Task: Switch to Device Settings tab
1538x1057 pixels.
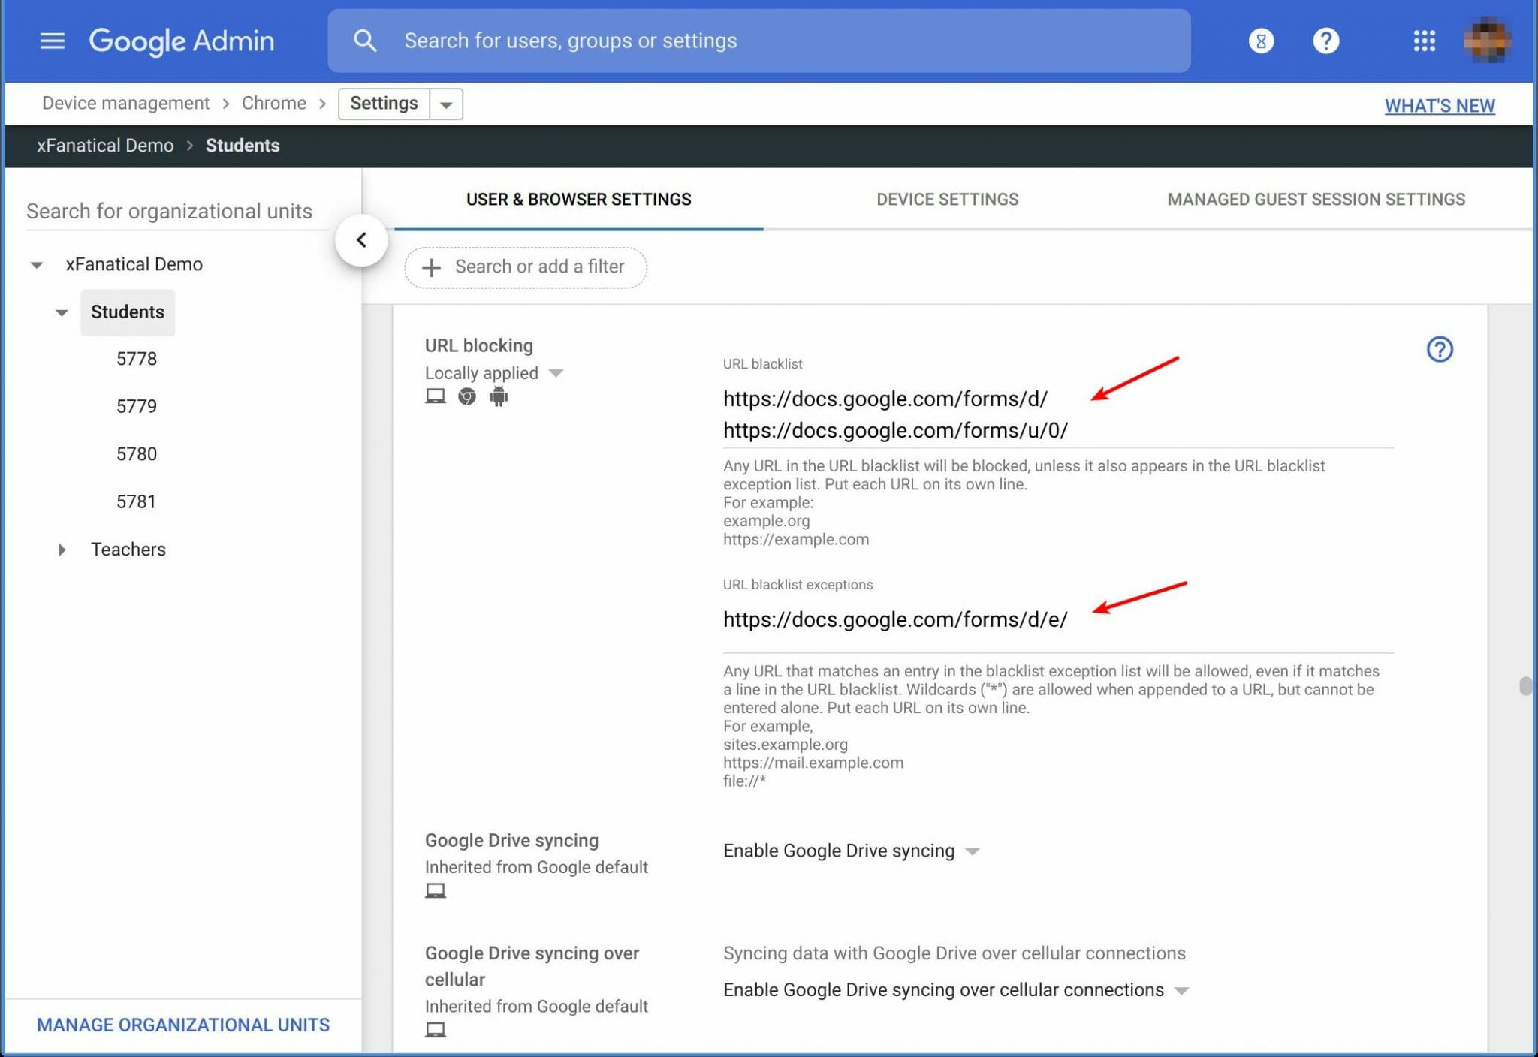Action: [x=947, y=200]
